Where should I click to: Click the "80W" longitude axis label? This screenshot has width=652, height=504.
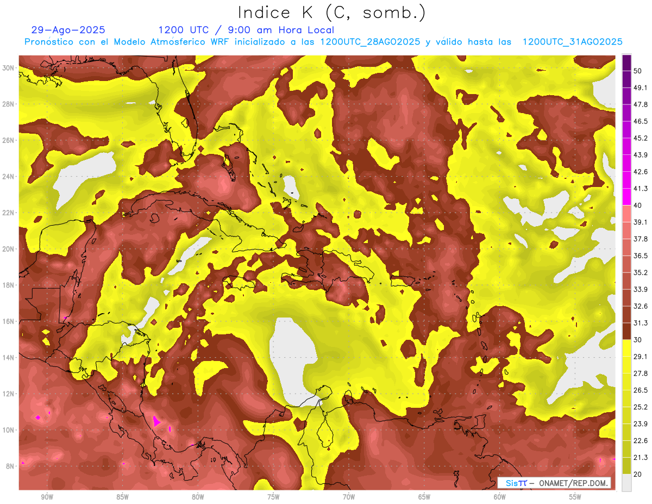(x=198, y=497)
